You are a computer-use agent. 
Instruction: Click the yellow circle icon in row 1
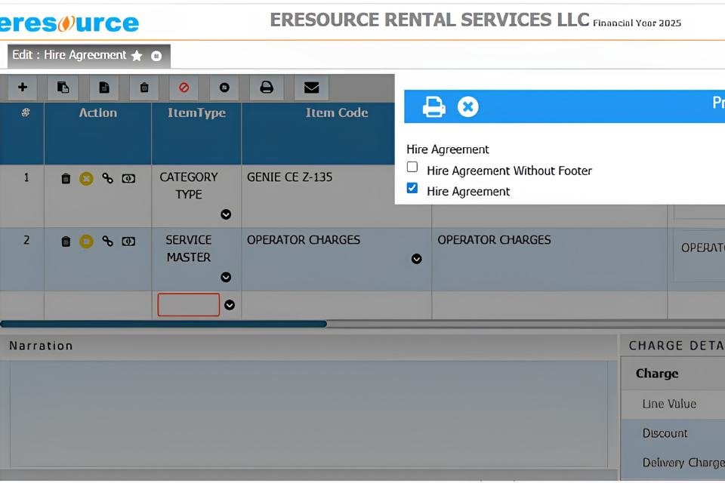click(x=86, y=178)
